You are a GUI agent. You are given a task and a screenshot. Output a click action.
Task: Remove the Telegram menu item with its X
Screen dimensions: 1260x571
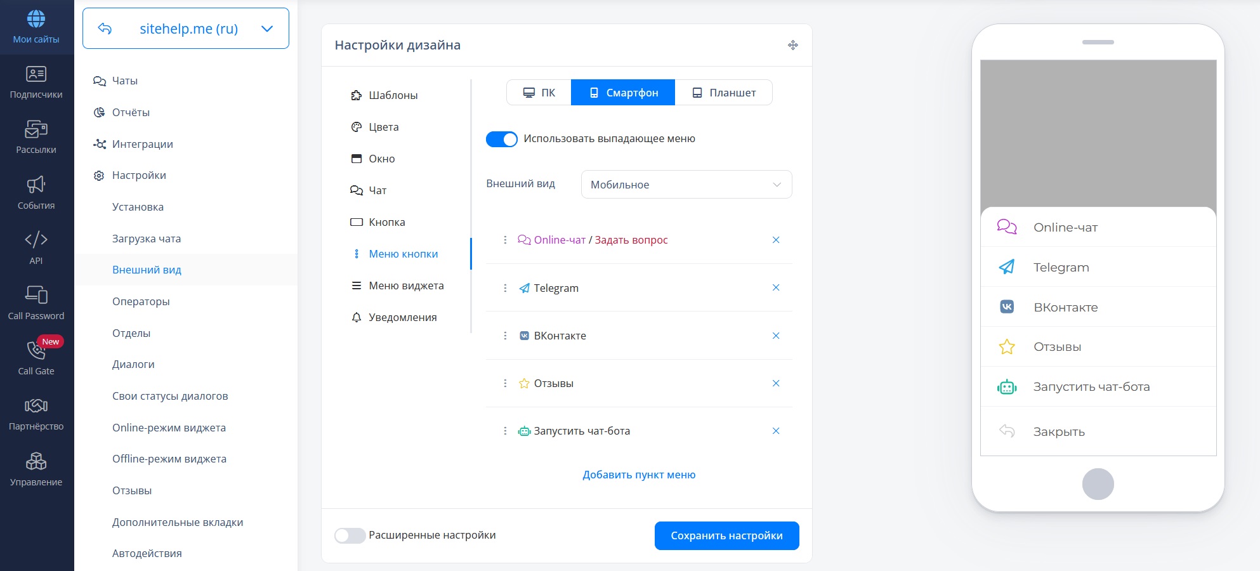[x=776, y=288]
